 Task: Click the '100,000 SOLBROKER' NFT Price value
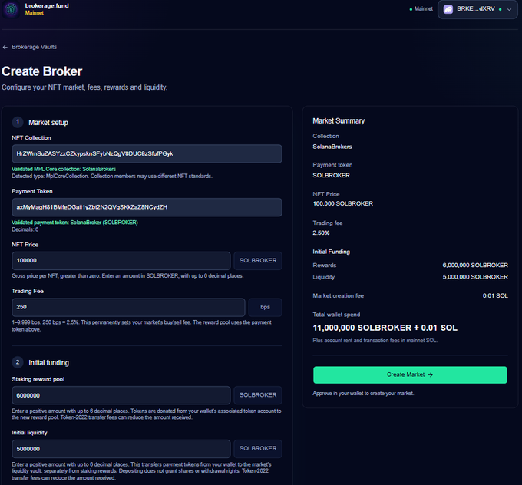[343, 203]
